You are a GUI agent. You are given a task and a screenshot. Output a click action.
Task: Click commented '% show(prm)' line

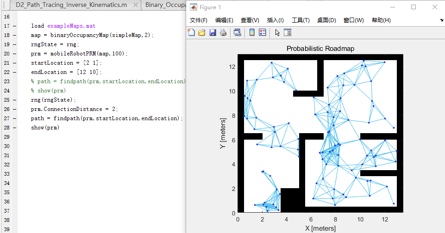pos(48,91)
